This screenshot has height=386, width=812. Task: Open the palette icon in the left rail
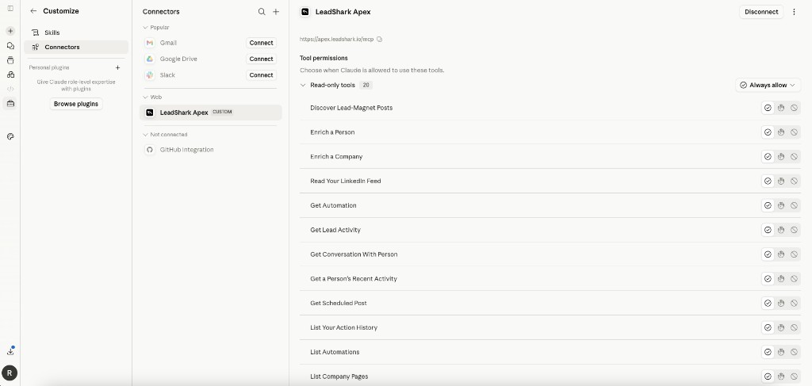click(10, 136)
